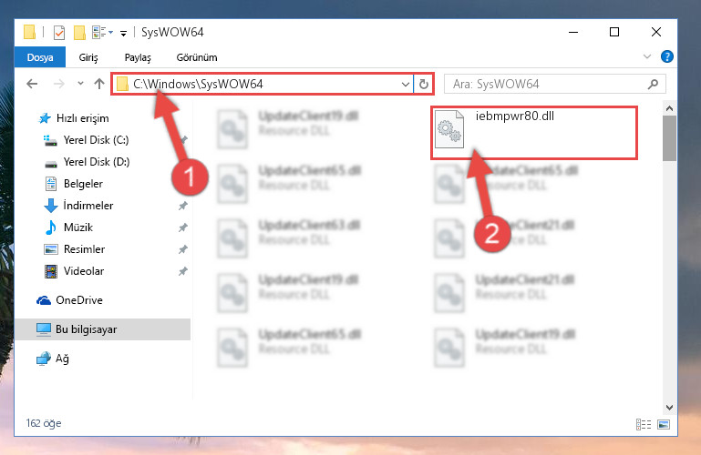The width and height of the screenshot is (701, 455).
Task: Expand the address bar history dropdown
Action: point(405,84)
